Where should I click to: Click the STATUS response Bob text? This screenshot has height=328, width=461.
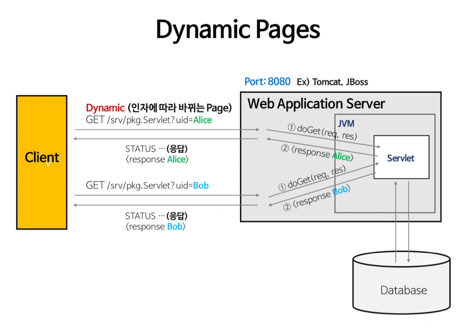[156, 221]
